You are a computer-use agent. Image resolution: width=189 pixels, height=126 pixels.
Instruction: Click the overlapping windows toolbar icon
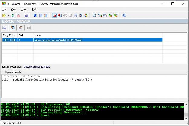pyautogui.click(x=105, y=15)
